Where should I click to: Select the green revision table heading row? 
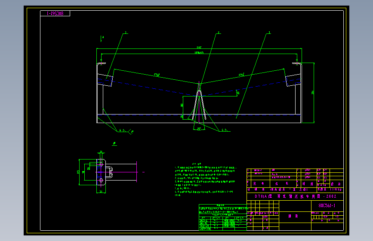(x=223, y=205)
